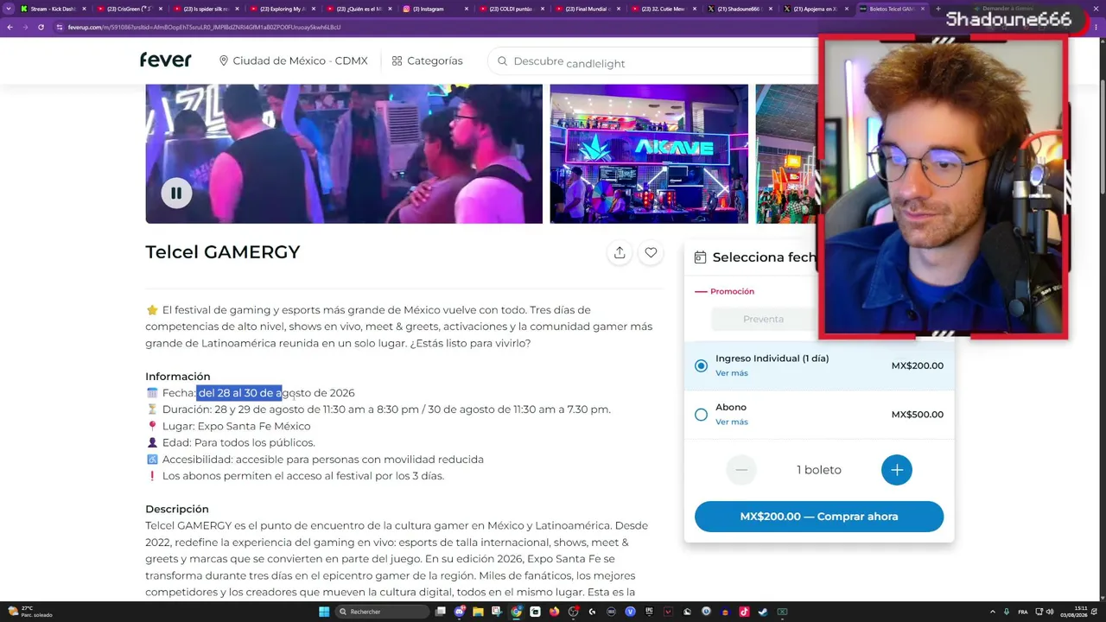Switch to the Shadoune666 X tab
This screenshot has width=1106, height=622.
tap(740, 9)
